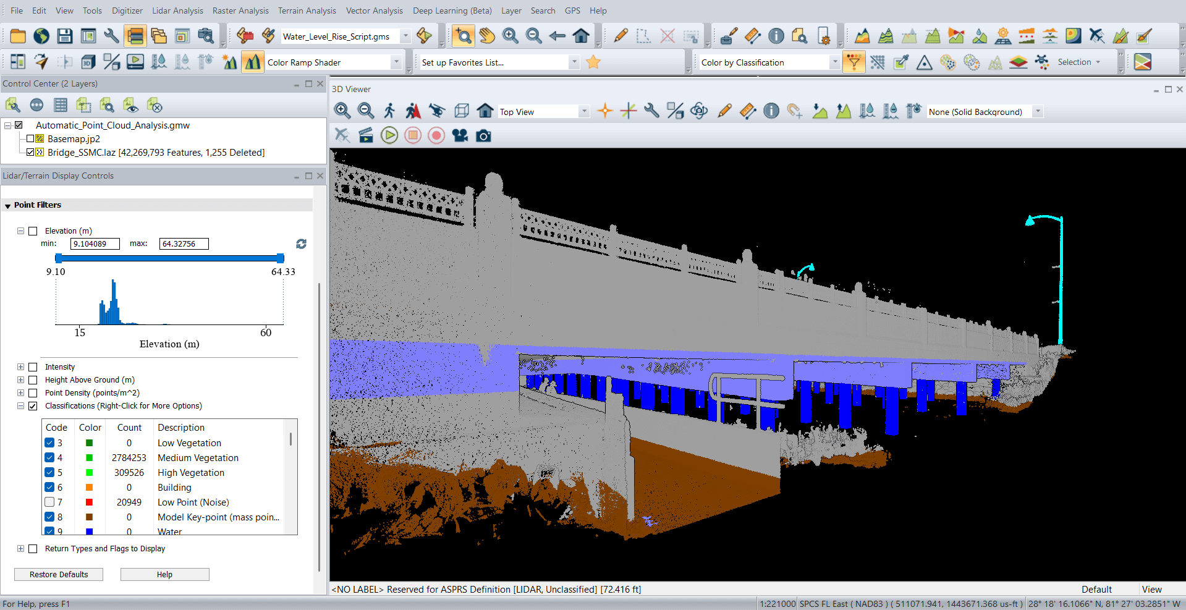Uncheck the Basemap.jp2 layer checkbox
Viewport: 1186px width, 610px height.
[x=30, y=138]
